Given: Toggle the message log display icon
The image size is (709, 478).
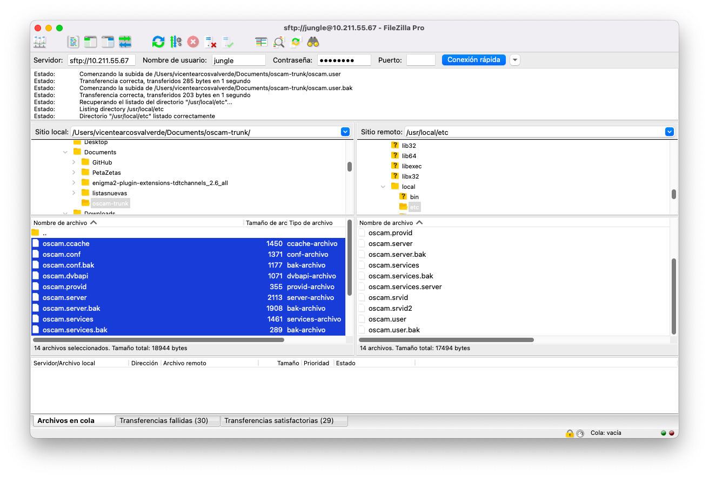Looking at the screenshot, I should pyautogui.click(x=73, y=42).
